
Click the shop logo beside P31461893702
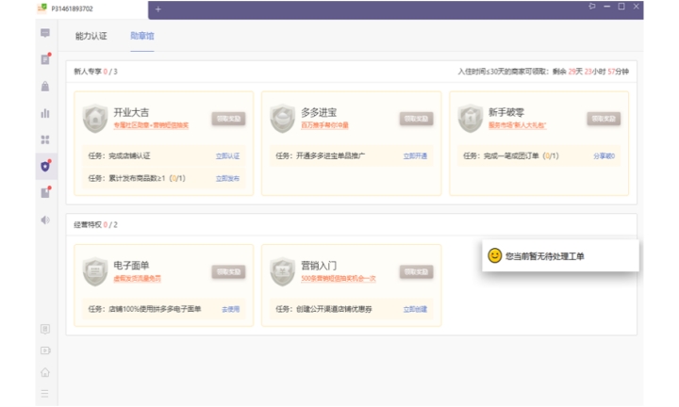coord(42,8)
